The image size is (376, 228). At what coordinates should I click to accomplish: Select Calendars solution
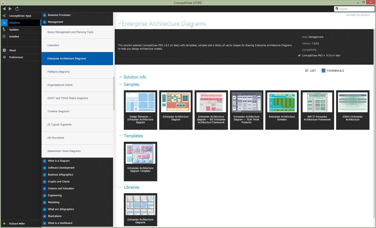click(77, 45)
